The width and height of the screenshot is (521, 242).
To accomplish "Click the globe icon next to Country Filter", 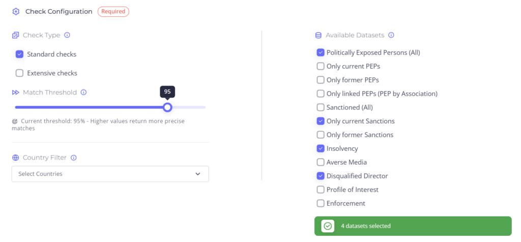I will 15,158.
